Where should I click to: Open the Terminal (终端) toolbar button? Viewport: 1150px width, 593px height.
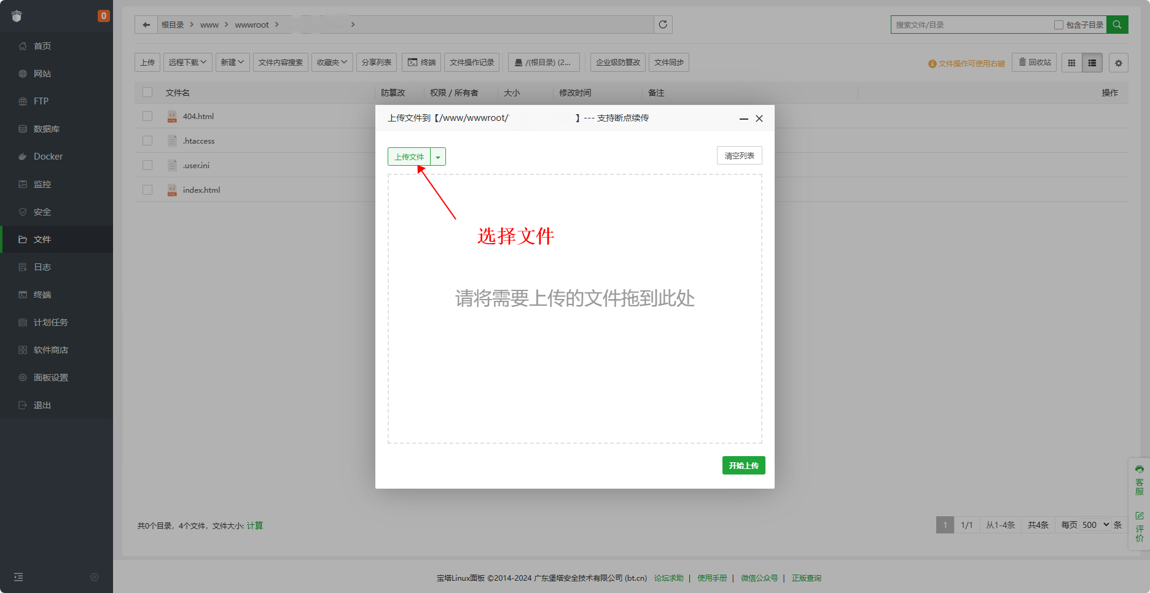(421, 63)
